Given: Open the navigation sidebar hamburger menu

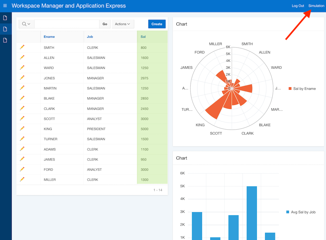Looking at the screenshot, I should click(x=5, y=6).
